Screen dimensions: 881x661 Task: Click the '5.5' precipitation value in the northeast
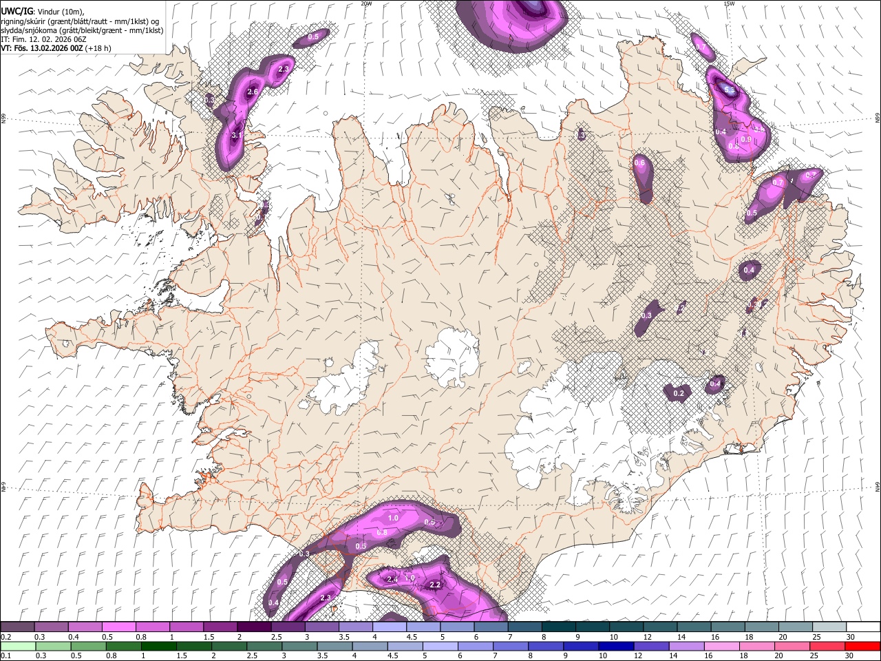click(730, 91)
